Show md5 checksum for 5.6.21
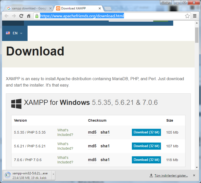The width and height of the screenshot is (201, 183). click(92, 146)
